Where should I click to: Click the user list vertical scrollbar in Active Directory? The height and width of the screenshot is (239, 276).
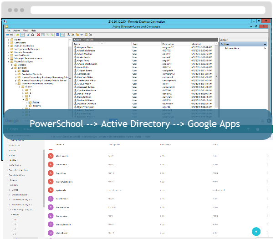point(216,76)
